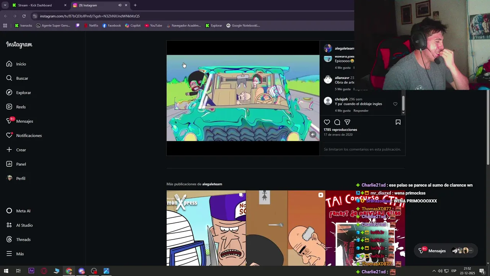The width and height of the screenshot is (490, 276).
Task: Open AI Studio icon
Action: click(9, 225)
